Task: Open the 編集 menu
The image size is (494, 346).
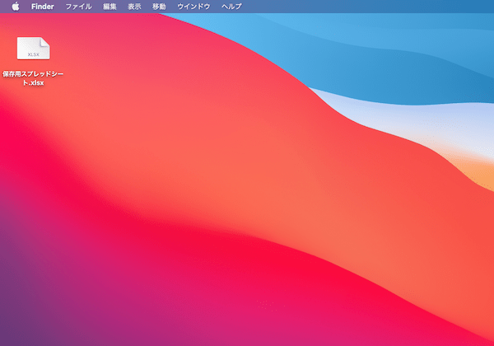Action: point(110,7)
